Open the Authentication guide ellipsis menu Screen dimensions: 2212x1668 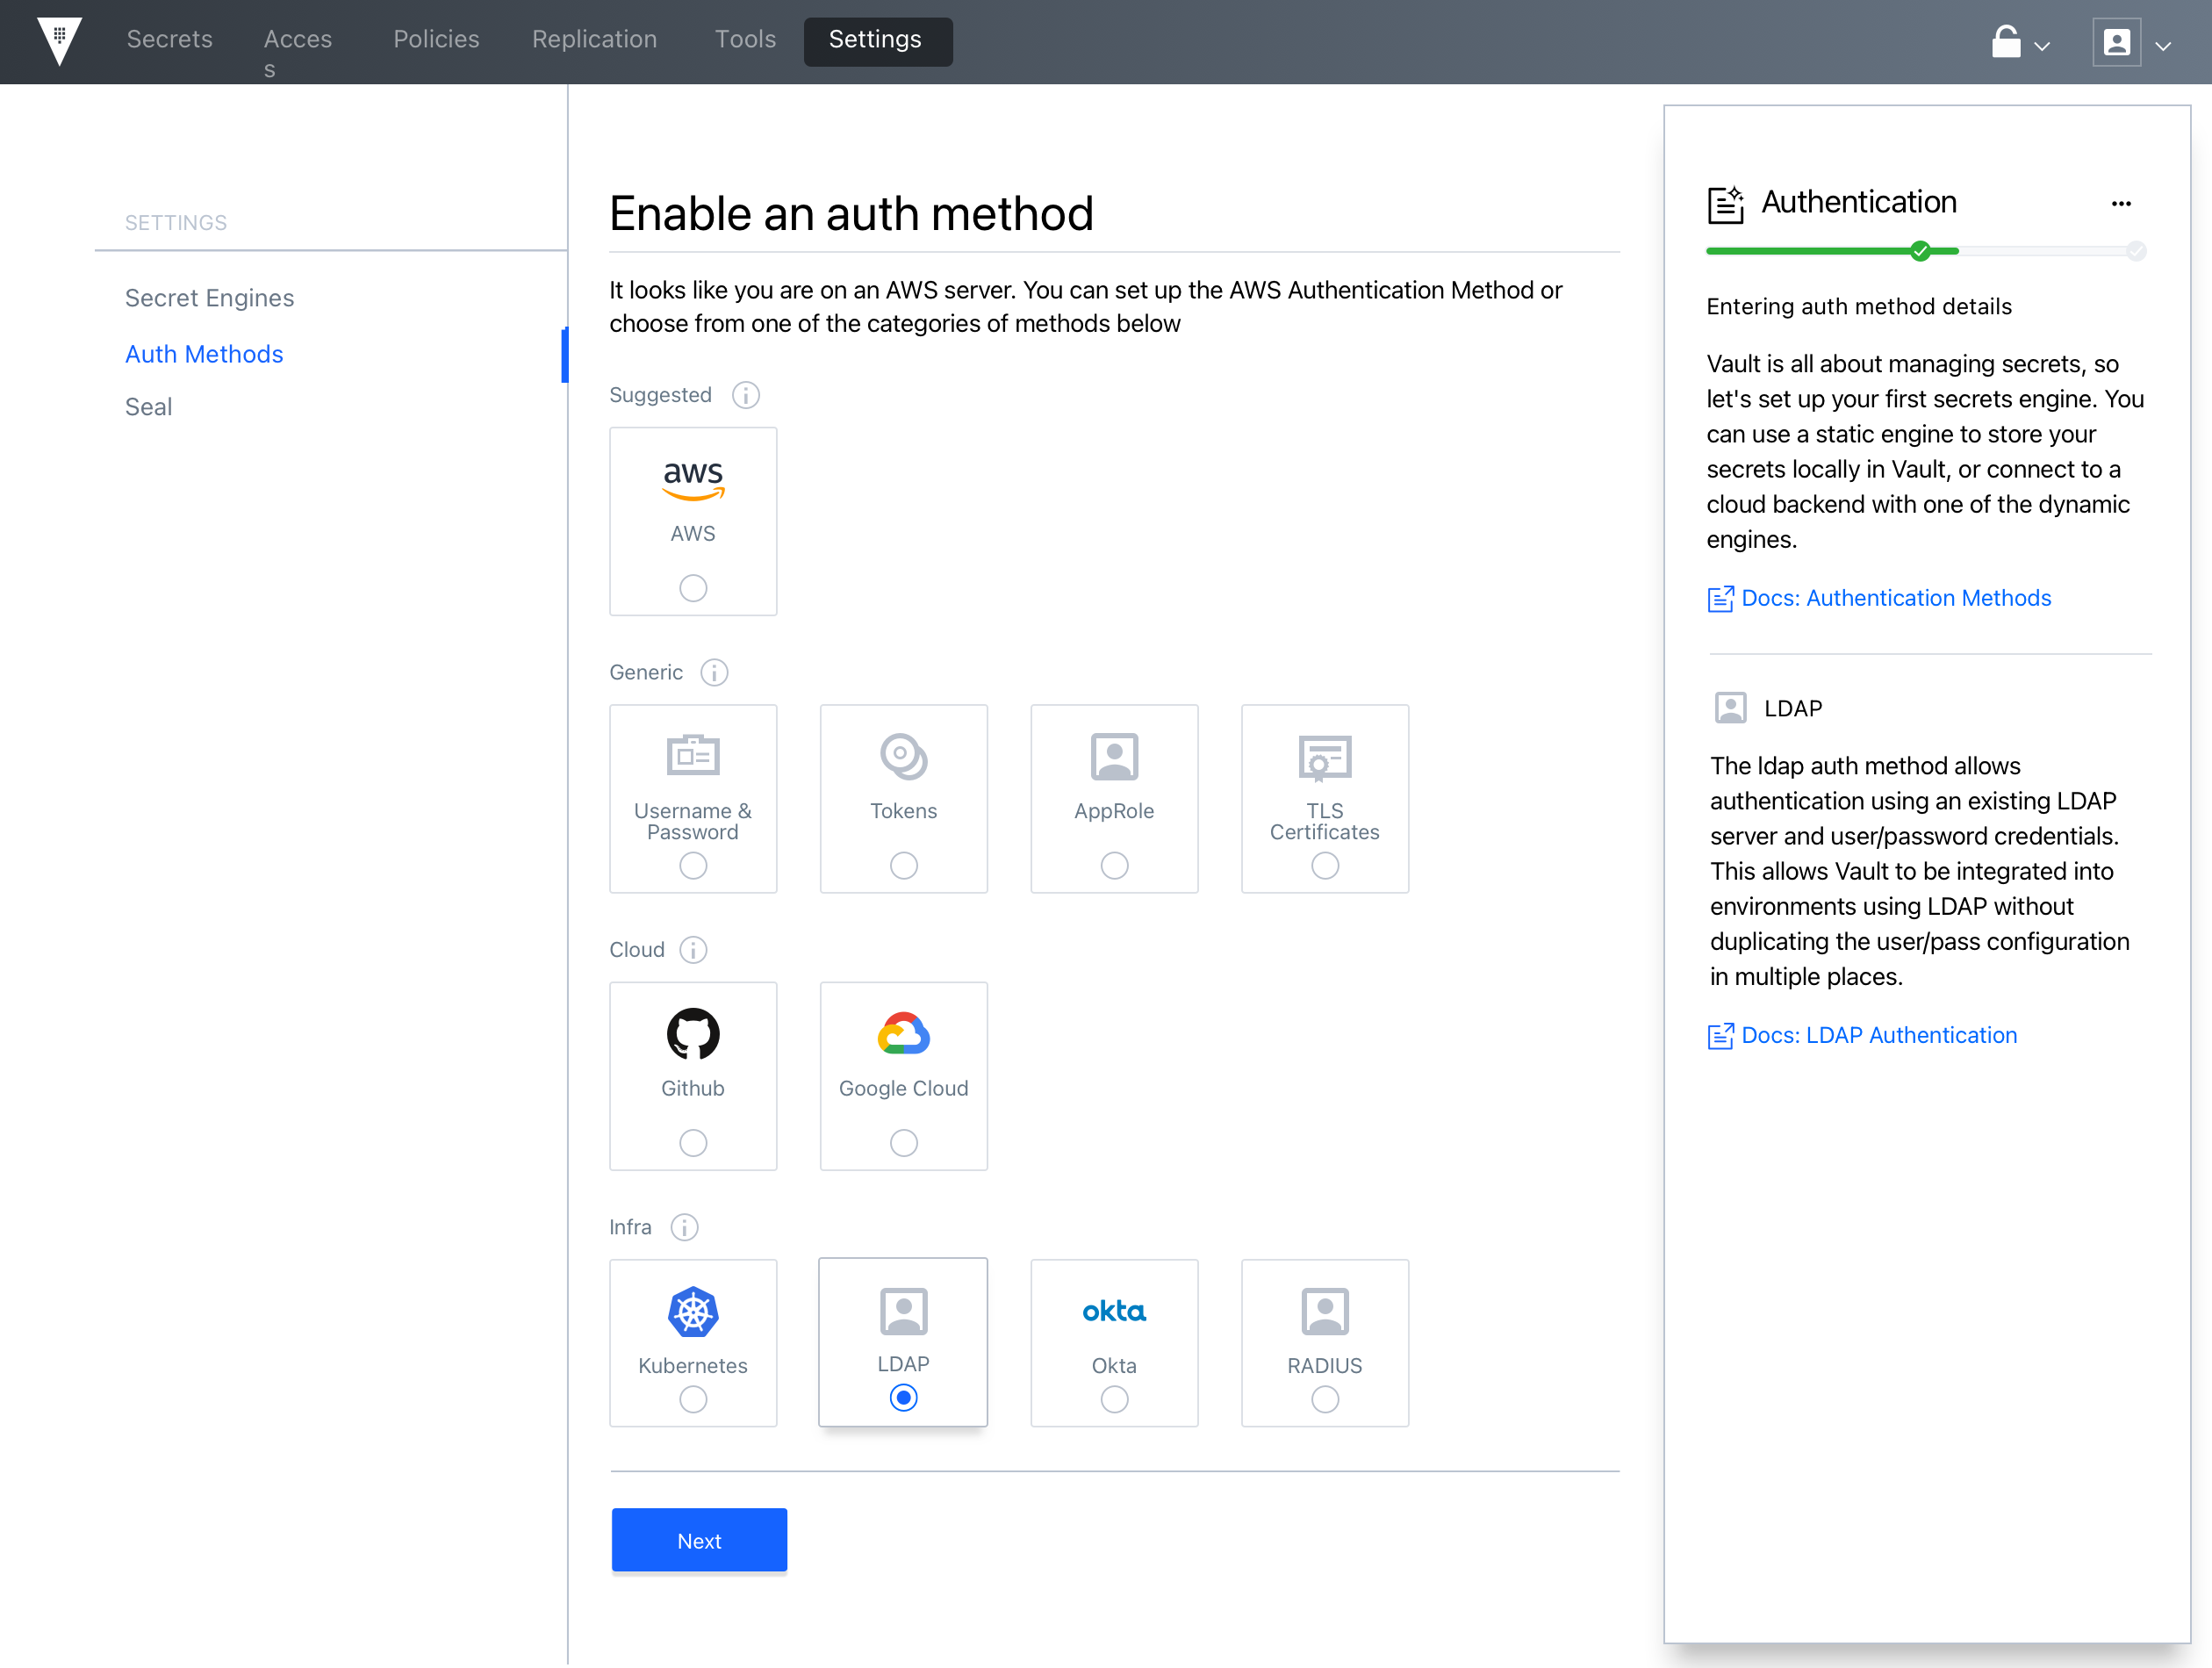[x=2121, y=203]
